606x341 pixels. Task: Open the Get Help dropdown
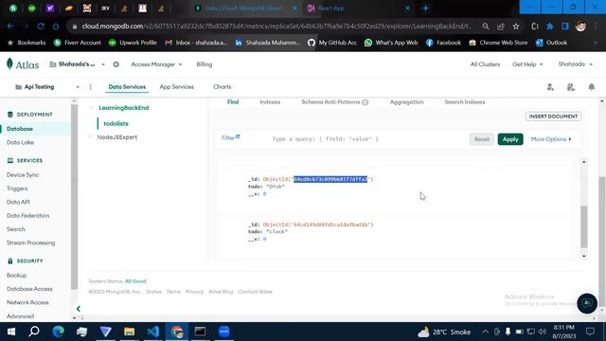click(x=527, y=64)
